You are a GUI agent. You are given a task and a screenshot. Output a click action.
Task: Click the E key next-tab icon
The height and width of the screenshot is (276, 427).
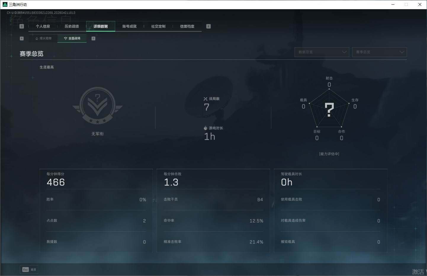[208, 26]
